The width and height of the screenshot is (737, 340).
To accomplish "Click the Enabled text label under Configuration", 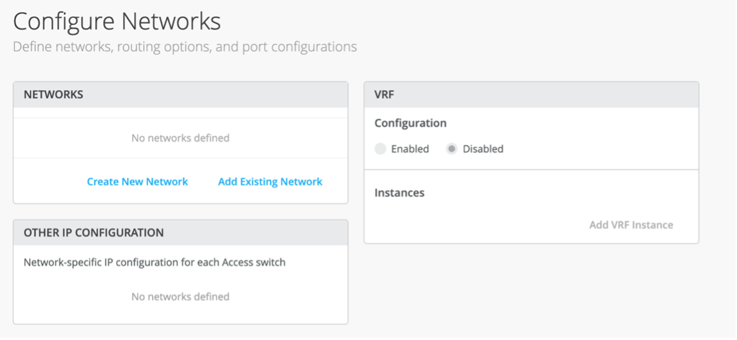I will pos(409,149).
